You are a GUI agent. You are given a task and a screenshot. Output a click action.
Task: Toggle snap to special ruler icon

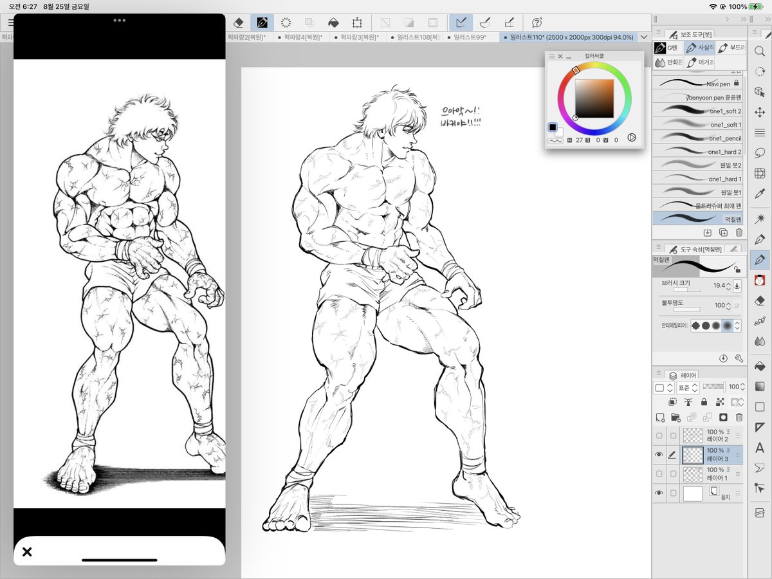(486, 23)
